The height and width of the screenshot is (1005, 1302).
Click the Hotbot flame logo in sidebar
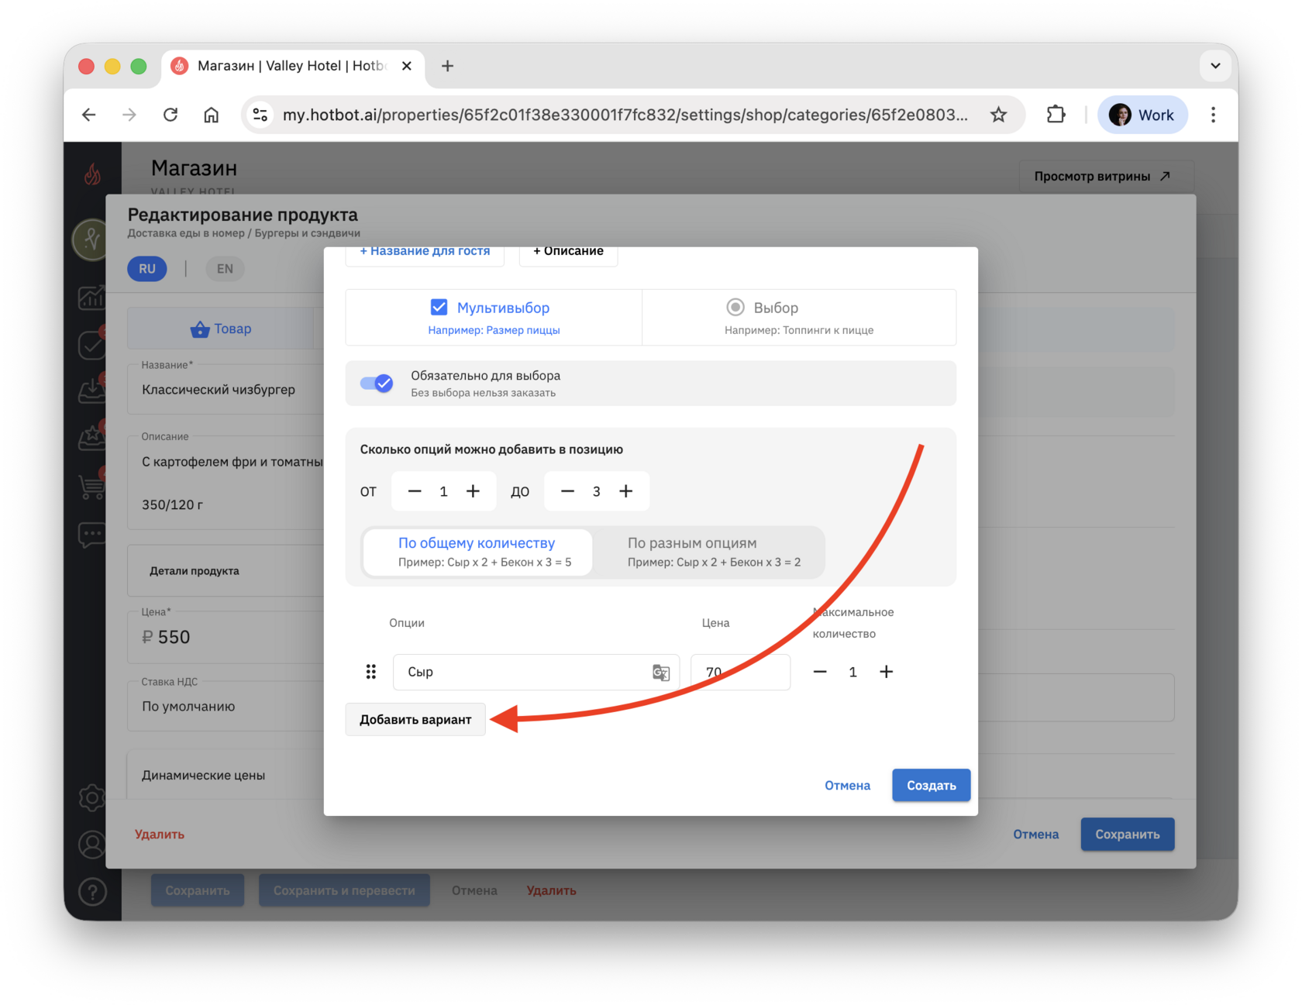pyautogui.click(x=92, y=174)
